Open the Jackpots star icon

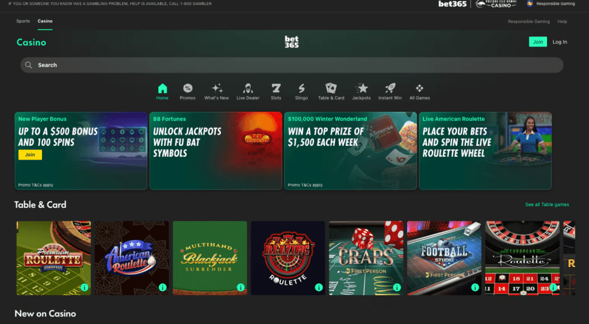[361, 88]
